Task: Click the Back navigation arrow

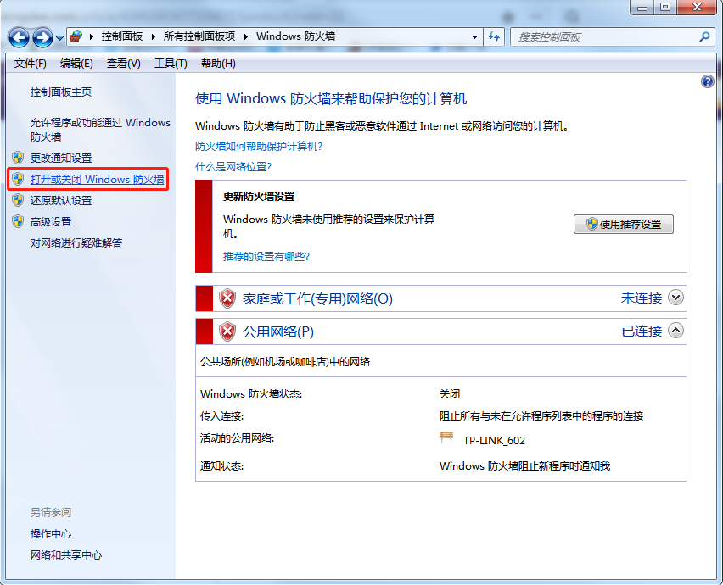Action: tap(19, 37)
